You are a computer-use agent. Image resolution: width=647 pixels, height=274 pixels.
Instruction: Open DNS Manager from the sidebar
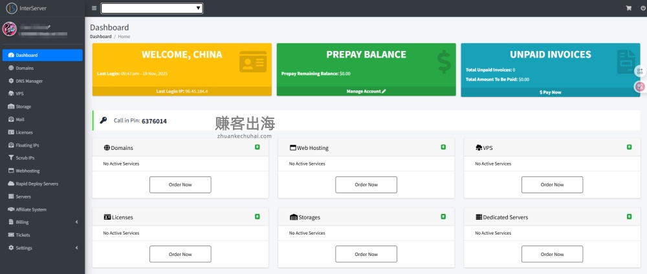pyautogui.click(x=29, y=81)
